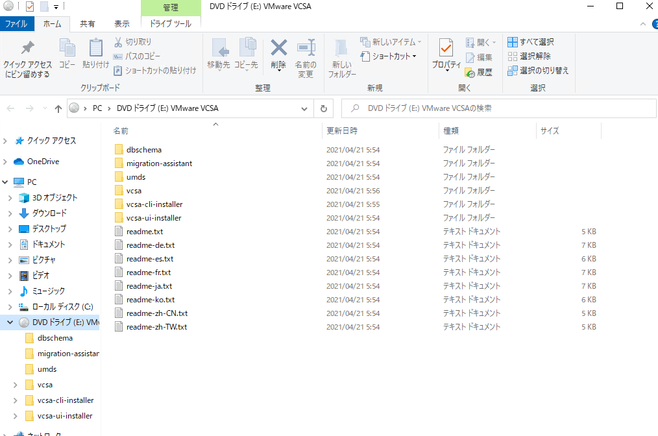Click the Delete (削除) X icon

tap(278, 47)
